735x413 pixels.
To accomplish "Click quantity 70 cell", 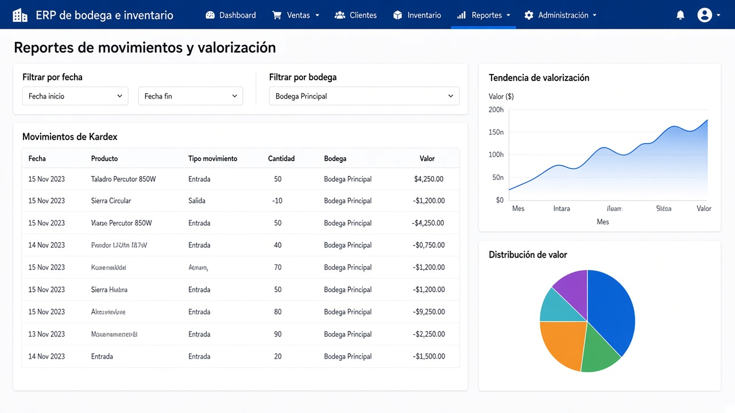I will click(278, 267).
